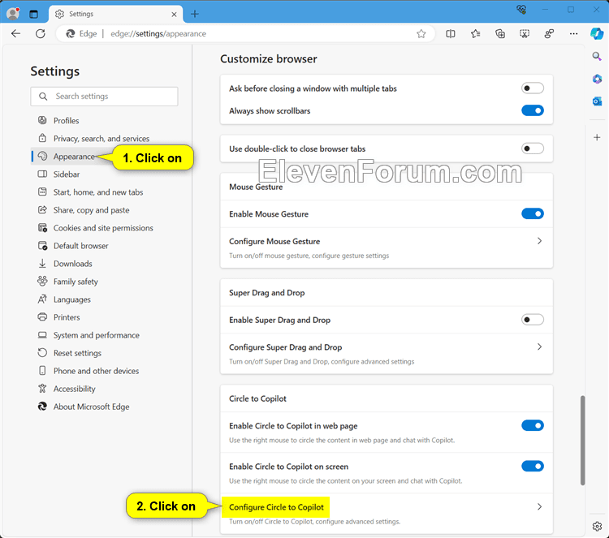Click the Downloads arrow icon
The height and width of the screenshot is (538, 609).
(42, 264)
